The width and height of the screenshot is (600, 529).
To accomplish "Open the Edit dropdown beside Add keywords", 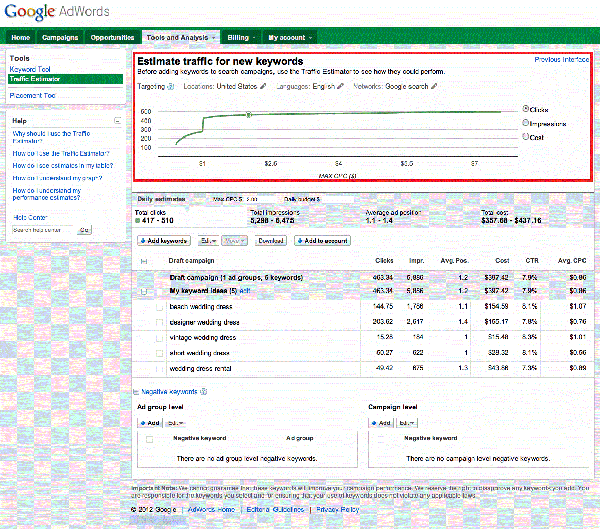I will 208,241.
